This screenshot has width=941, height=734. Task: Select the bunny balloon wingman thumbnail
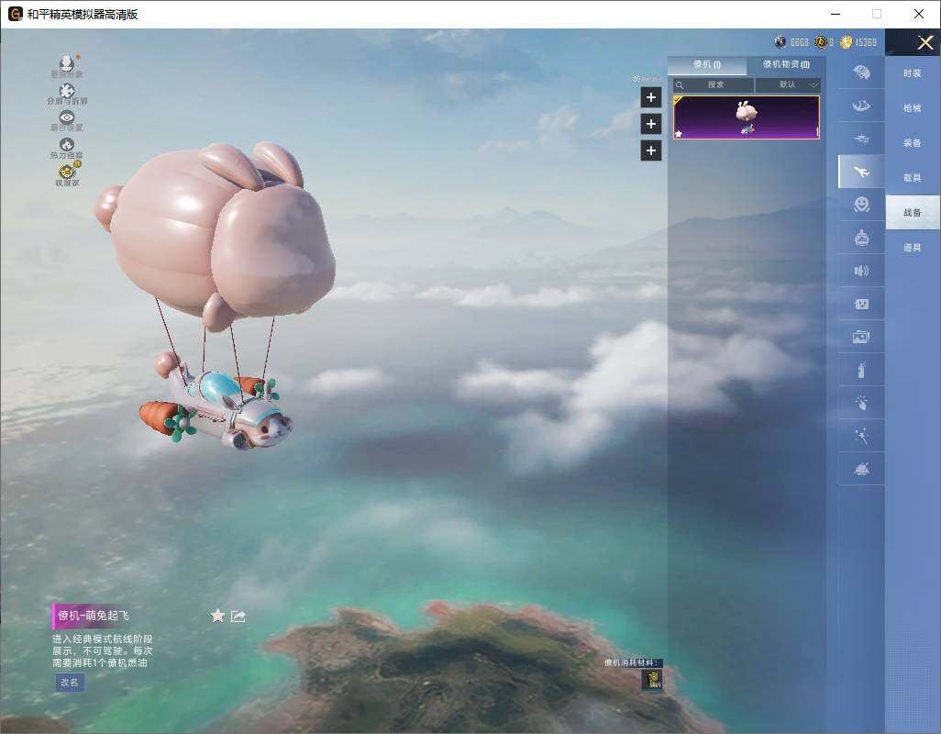tap(746, 117)
